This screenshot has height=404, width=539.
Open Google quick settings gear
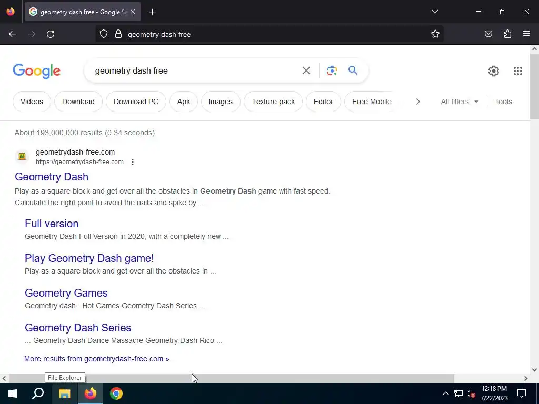494,71
